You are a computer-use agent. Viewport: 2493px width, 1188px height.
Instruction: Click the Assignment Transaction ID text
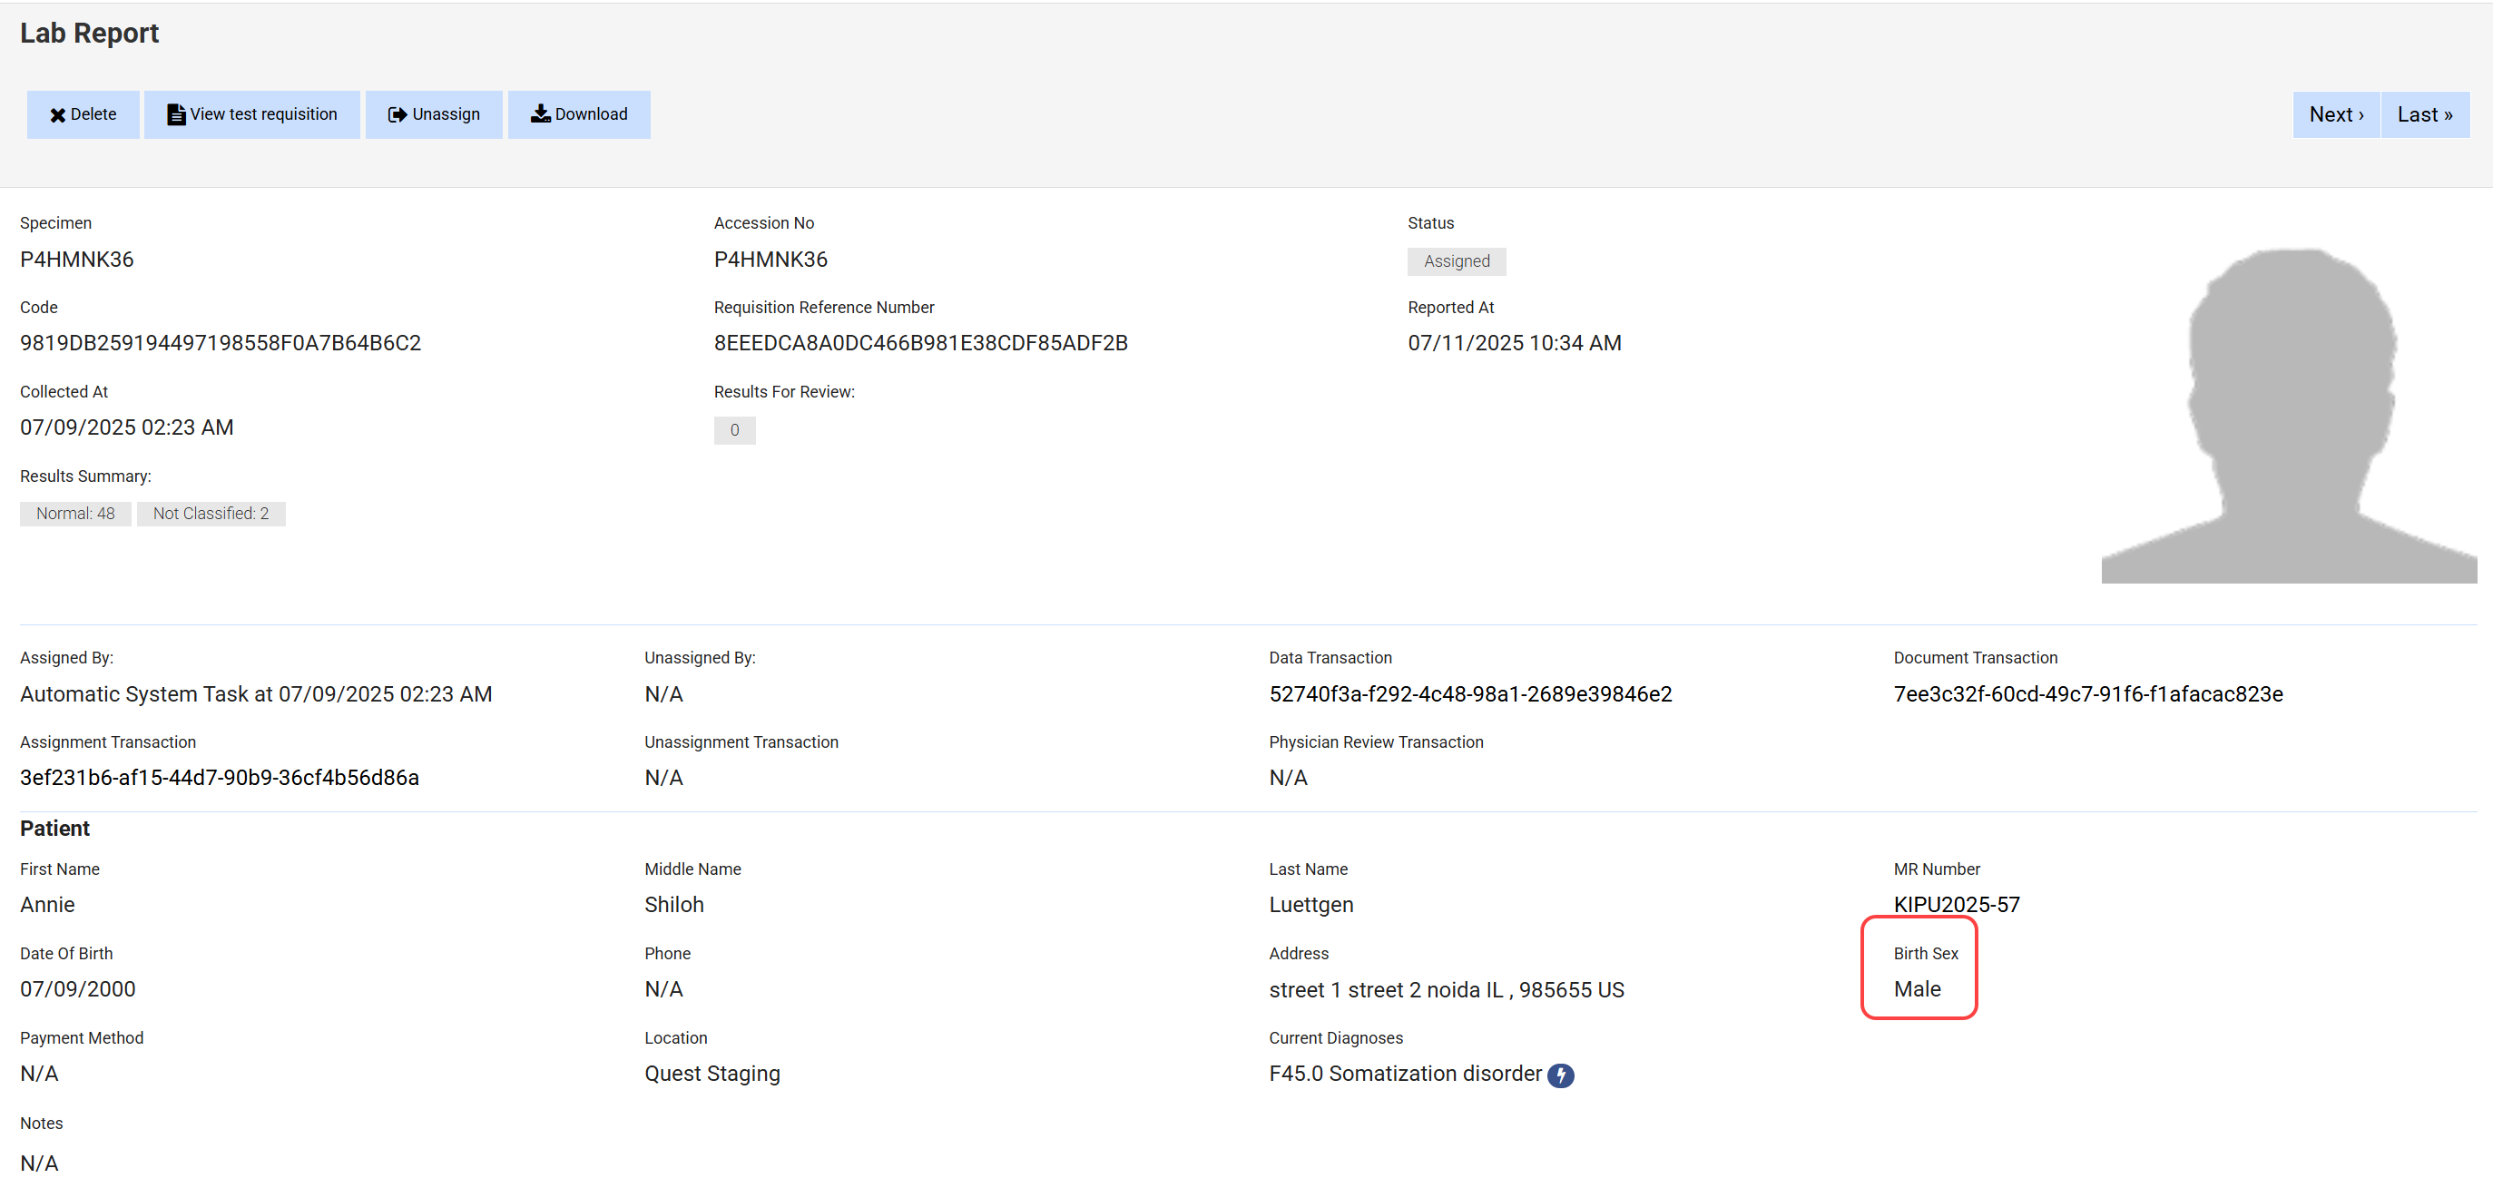pyautogui.click(x=219, y=778)
